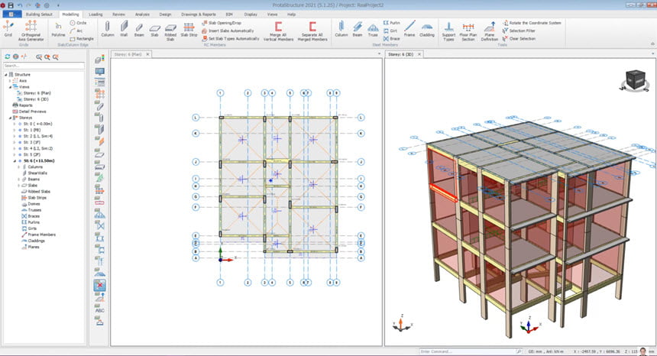
Task: Select the Girt tool
Action: coord(390,31)
